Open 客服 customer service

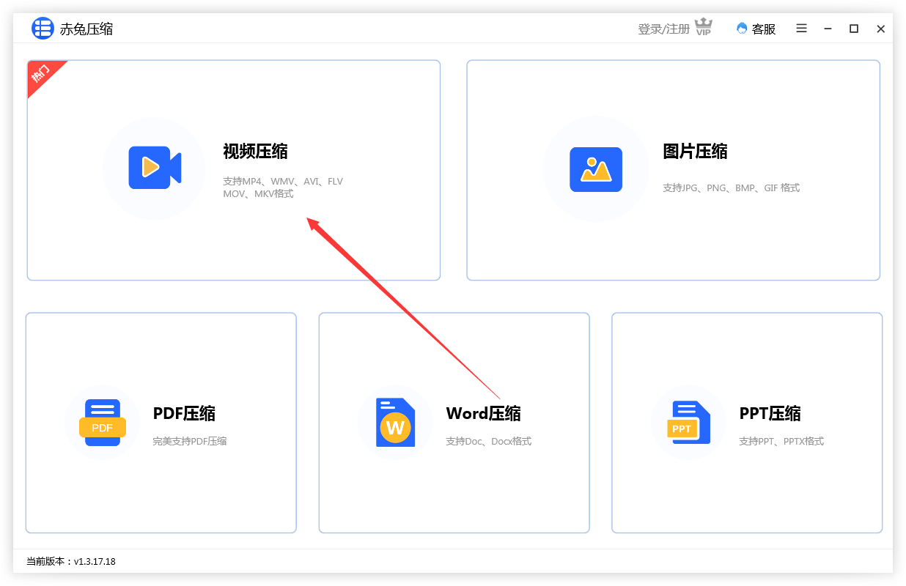764,29
